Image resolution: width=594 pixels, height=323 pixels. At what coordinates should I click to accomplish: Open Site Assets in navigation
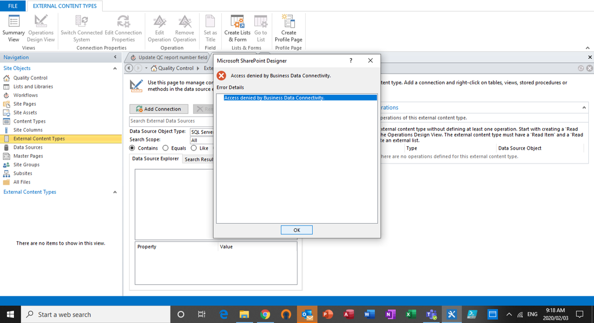point(25,113)
